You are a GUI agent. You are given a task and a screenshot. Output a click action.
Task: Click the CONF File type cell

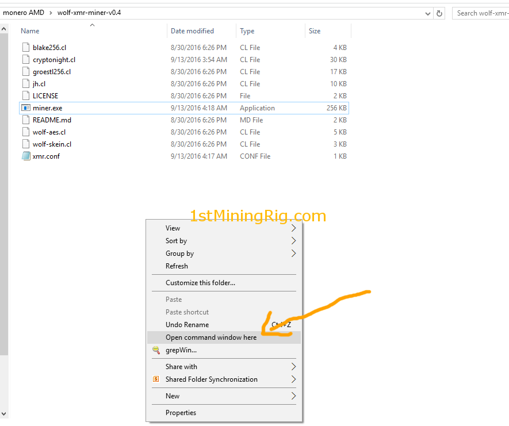point(255,156)
